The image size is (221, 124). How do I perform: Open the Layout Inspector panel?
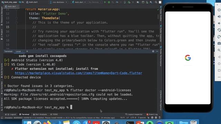(134, 114)
